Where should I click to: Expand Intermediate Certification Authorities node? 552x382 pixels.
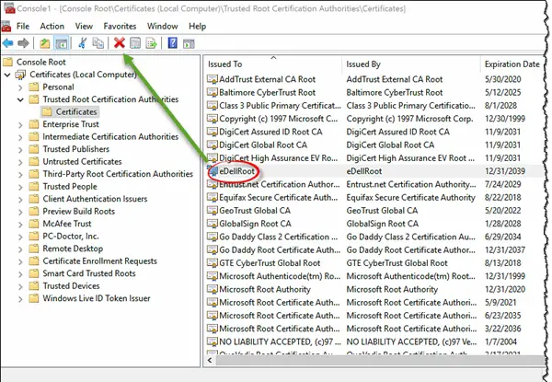[20, 137]
